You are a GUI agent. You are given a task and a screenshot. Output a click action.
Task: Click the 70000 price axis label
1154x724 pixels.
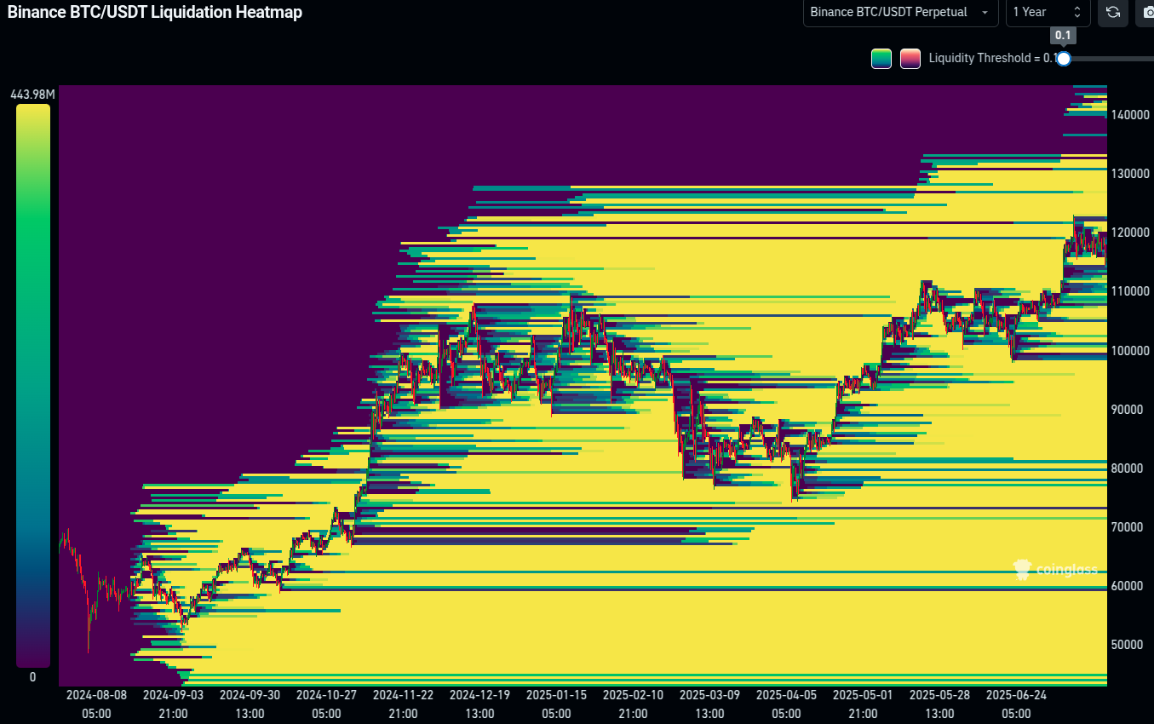click(x=1127, y=526)
